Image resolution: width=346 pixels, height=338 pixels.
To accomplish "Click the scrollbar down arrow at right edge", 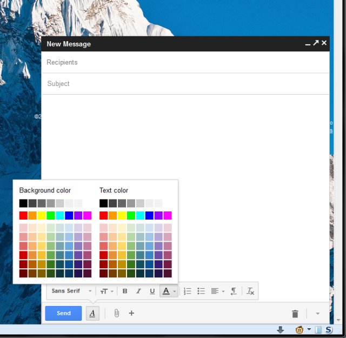I will pyautogui.click(x=338, y=320).
